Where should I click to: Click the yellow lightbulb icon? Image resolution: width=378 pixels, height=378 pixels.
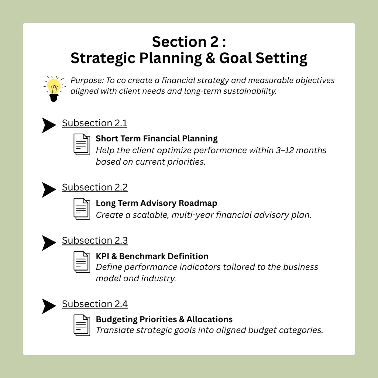coord(54,89)
